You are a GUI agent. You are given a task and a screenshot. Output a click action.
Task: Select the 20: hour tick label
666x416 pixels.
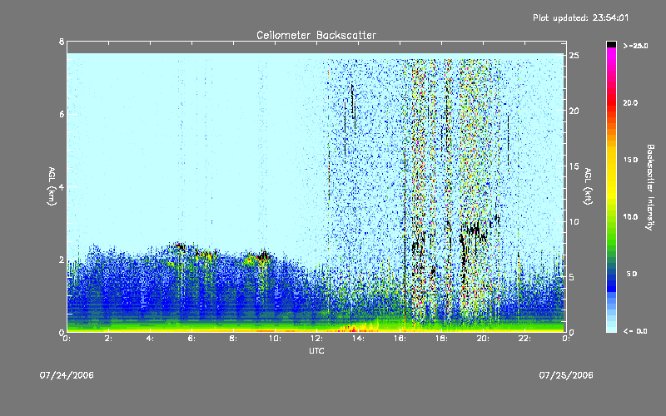tap(483, 339)
